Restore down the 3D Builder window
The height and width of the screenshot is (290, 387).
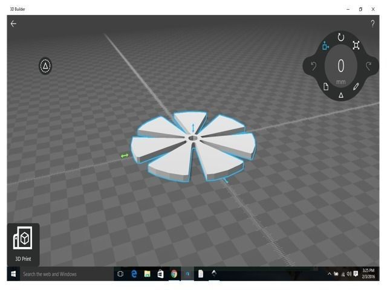tap(360, 9)
